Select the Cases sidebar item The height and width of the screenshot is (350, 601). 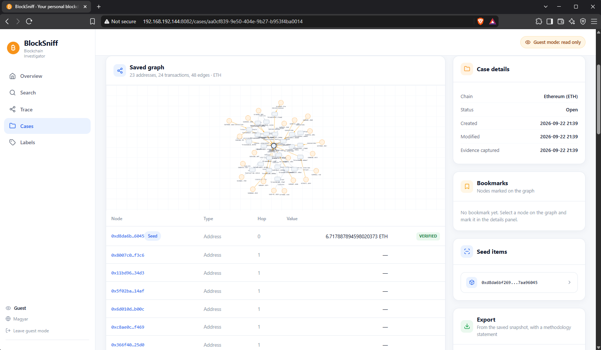(47, 126)
